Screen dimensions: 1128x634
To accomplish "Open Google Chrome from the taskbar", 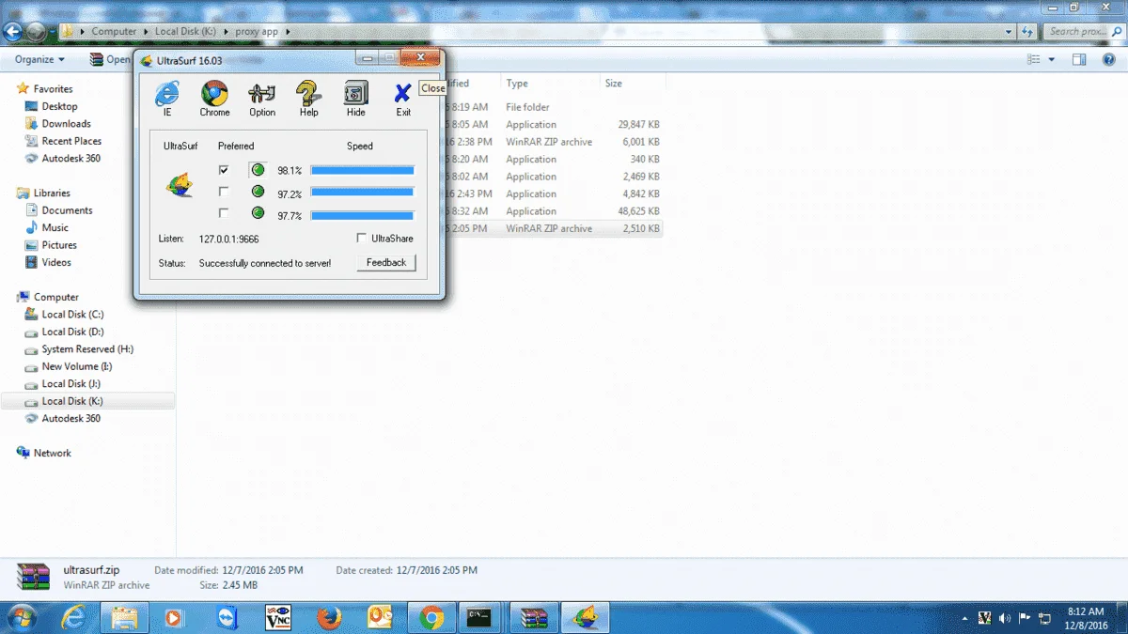I will tap(431, 617).
